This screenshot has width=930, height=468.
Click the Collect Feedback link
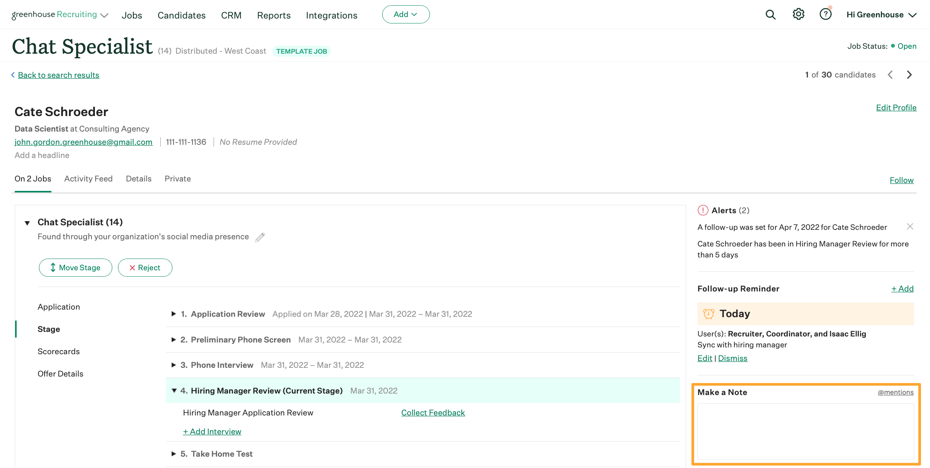433,412
